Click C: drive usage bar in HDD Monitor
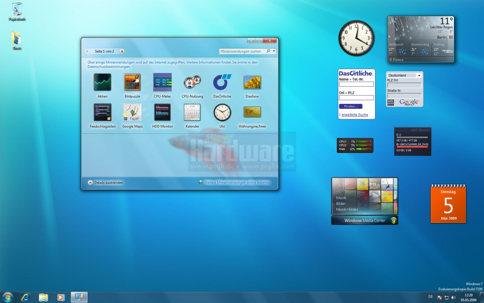This screenshot has height=303, width=484. pos(412,137)
